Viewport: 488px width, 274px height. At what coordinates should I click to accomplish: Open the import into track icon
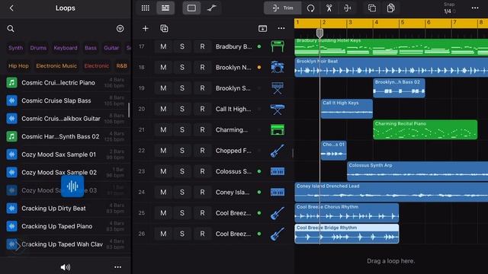262,29
